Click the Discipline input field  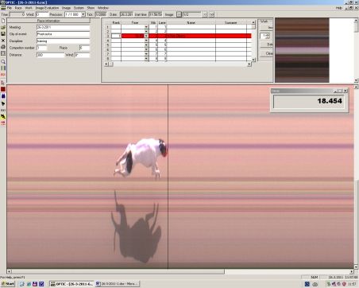coord(63,41)
